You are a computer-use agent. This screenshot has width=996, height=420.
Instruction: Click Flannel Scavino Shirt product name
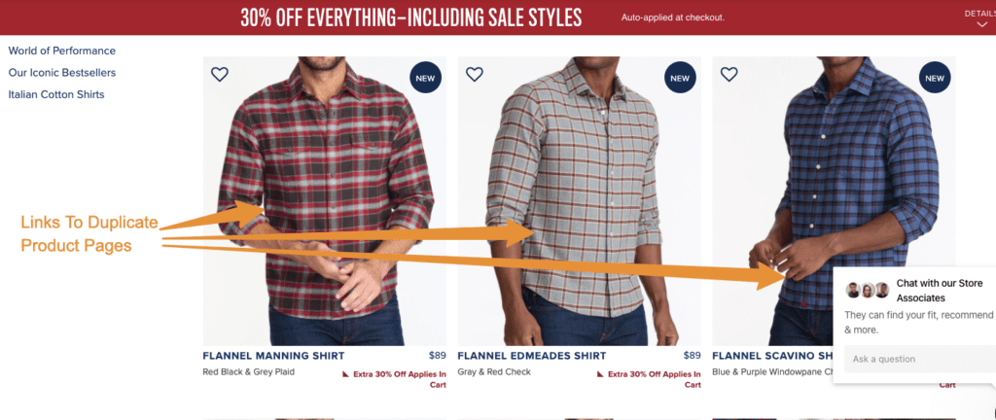[772, 356]
